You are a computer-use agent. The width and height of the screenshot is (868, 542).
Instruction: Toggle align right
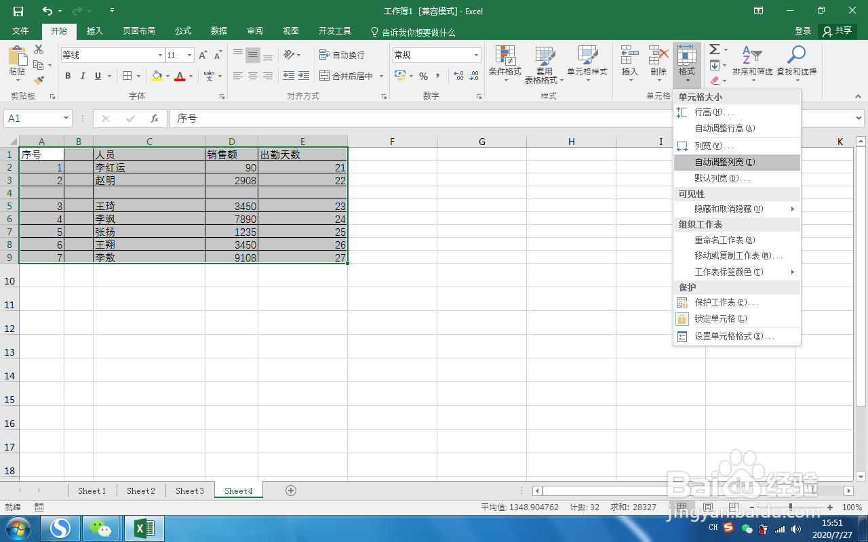(x=268, y=76)
